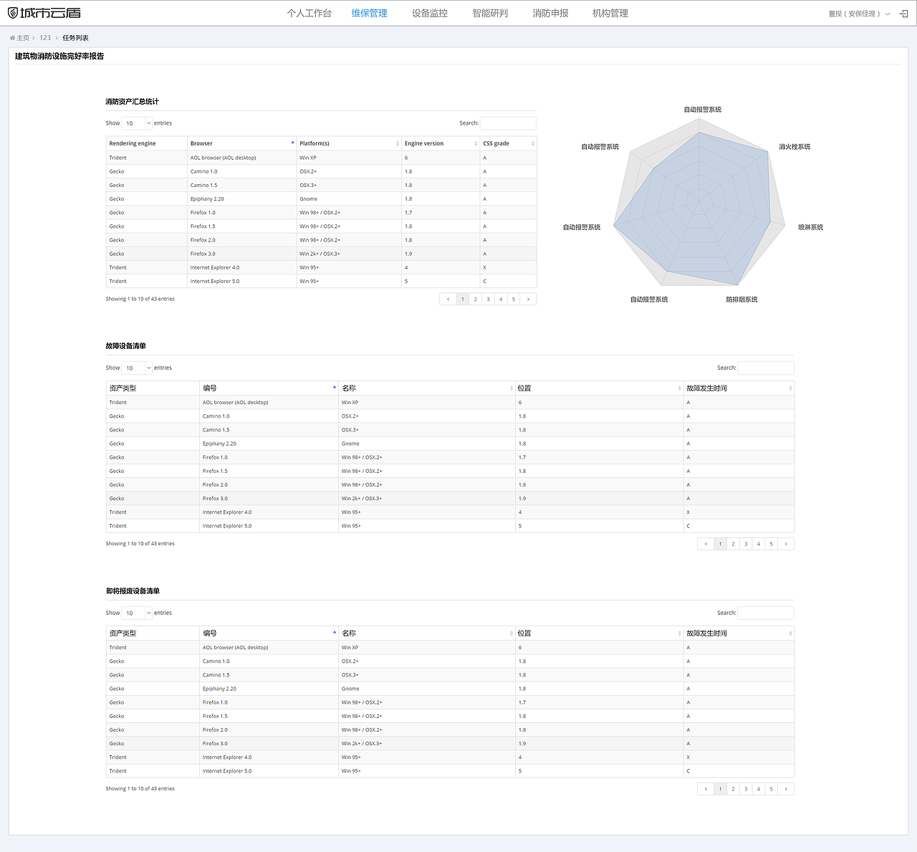
Task: Go to page 2 of 消防资产汇总统计 table
Action: [475, 300]
